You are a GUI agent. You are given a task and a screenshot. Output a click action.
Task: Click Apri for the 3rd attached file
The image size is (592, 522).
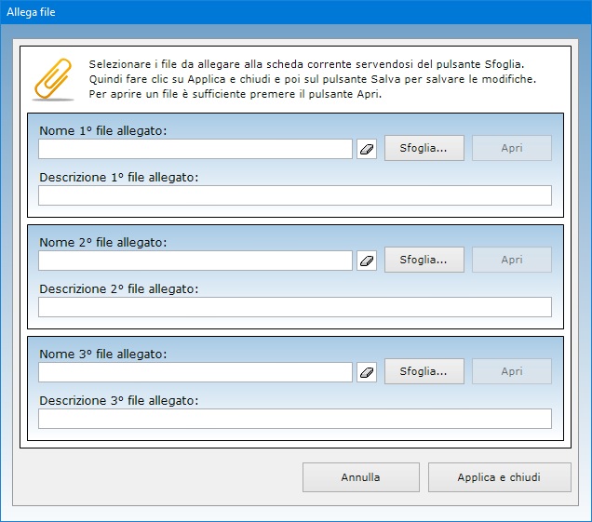pos(512,371)
